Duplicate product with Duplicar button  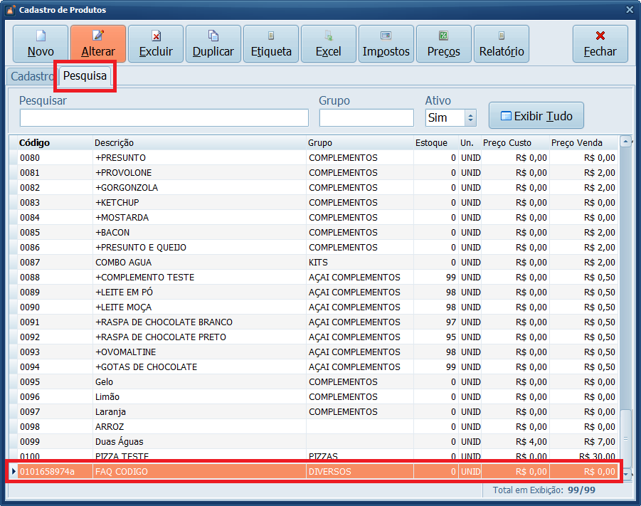pos(213,43)
